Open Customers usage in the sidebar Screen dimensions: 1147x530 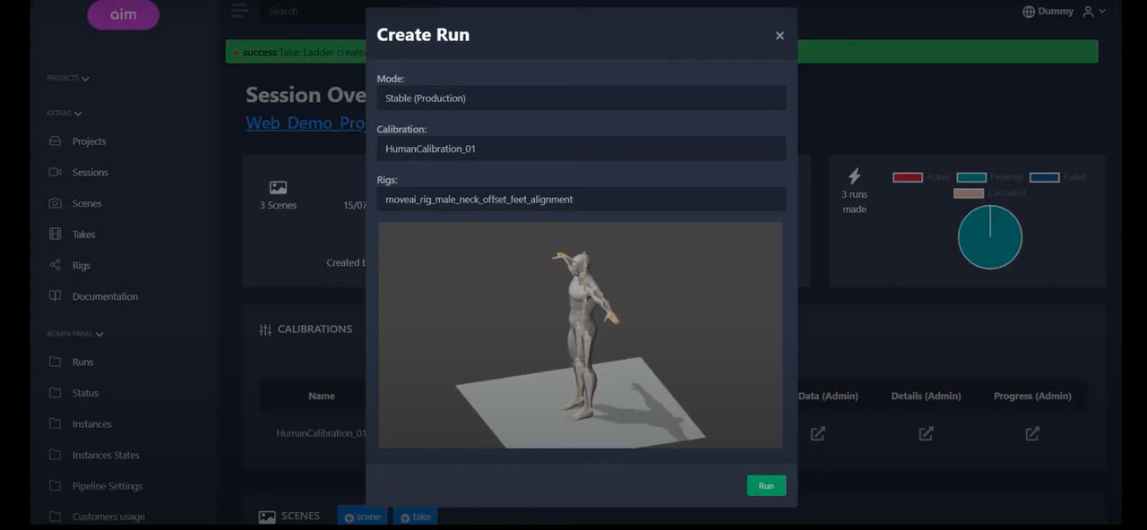108,517
